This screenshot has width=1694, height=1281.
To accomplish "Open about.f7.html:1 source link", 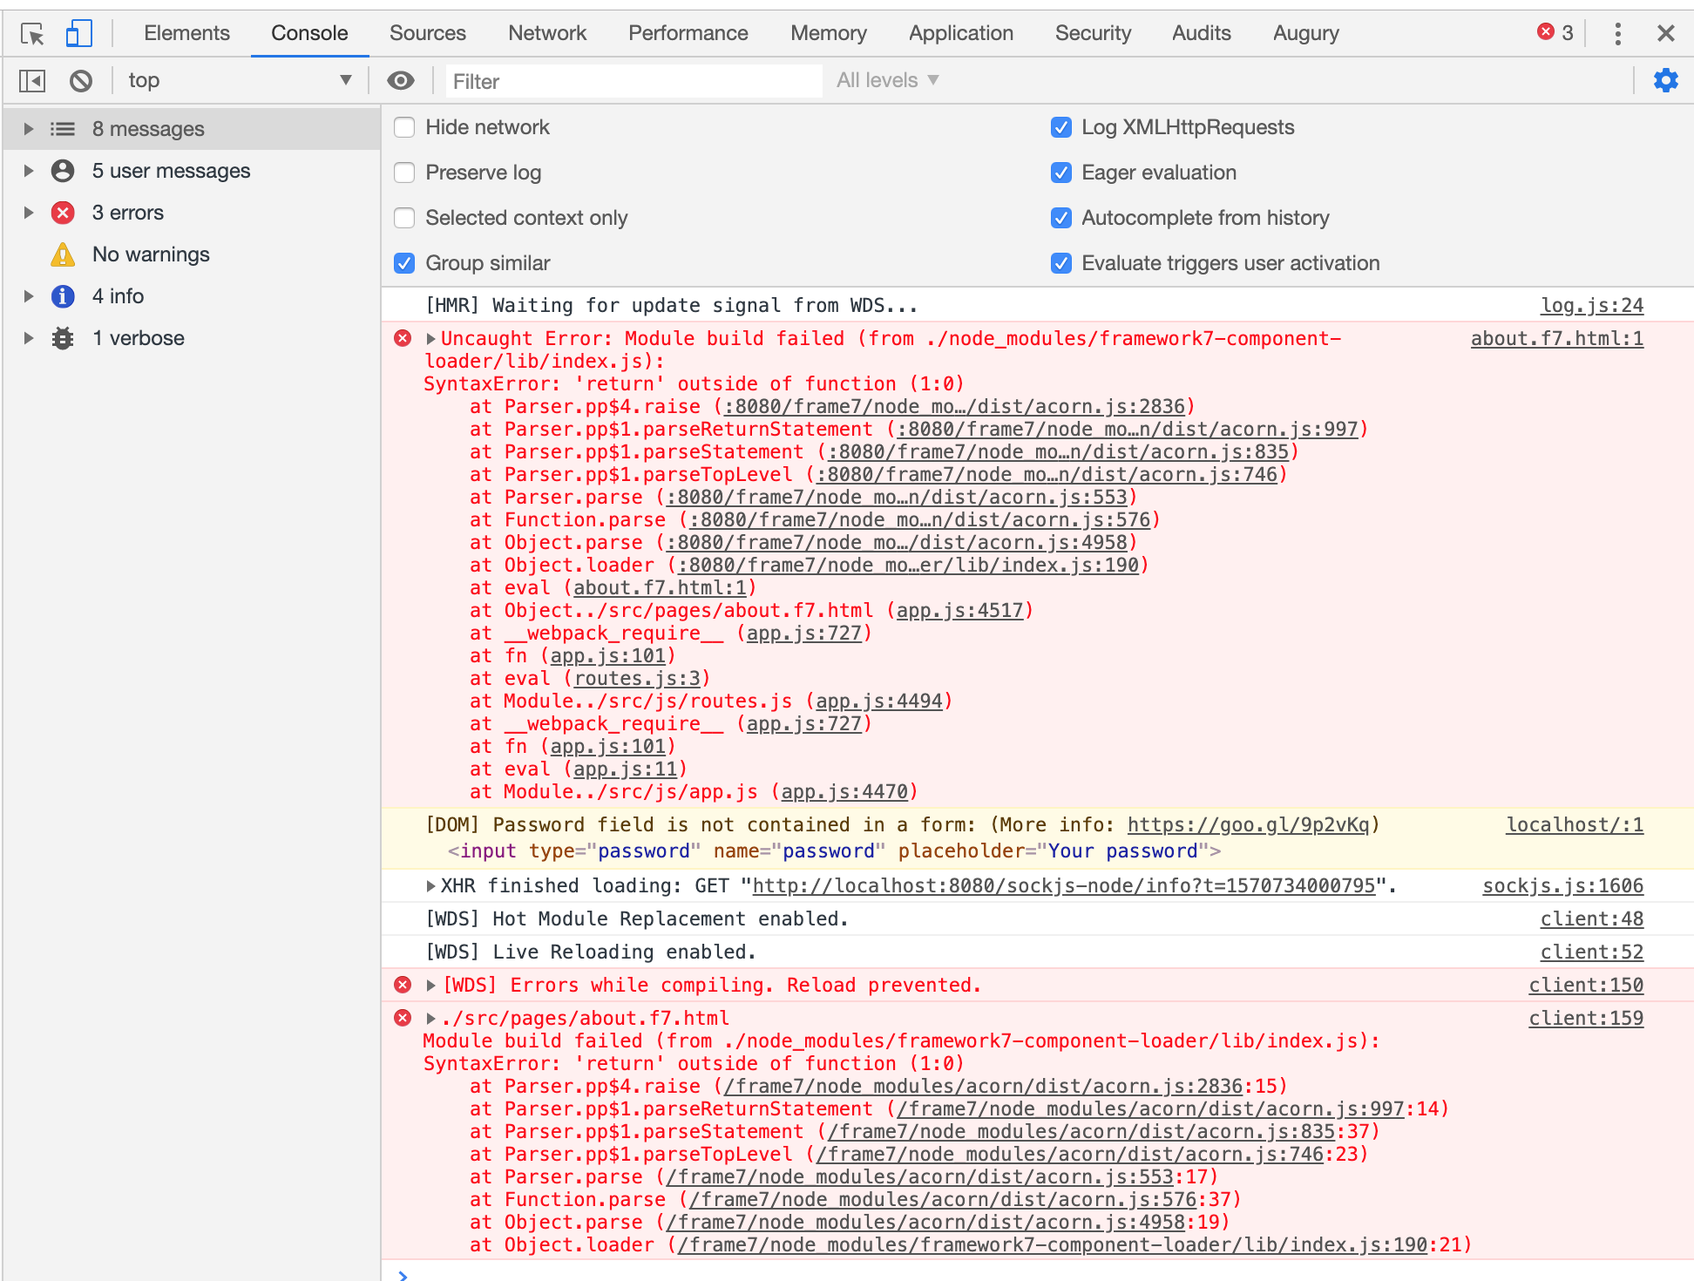I will coord(1557,338).
